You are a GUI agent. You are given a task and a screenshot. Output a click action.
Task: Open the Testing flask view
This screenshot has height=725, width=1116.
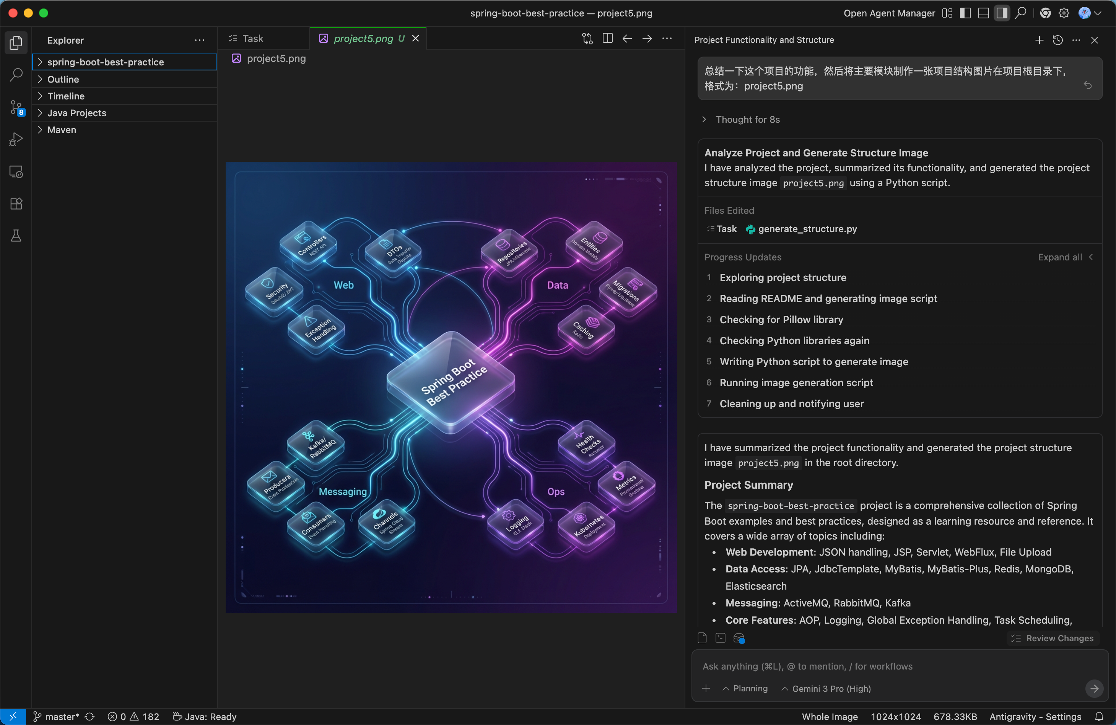pos(16,236)
